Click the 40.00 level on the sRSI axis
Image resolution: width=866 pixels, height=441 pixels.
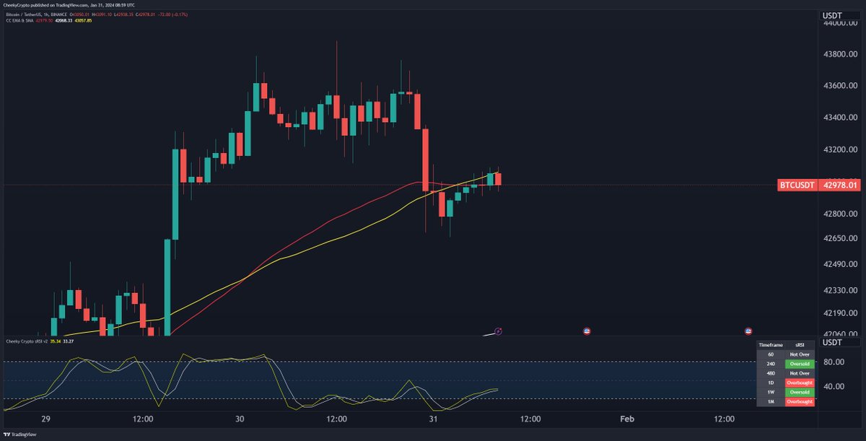coord(834,386)
